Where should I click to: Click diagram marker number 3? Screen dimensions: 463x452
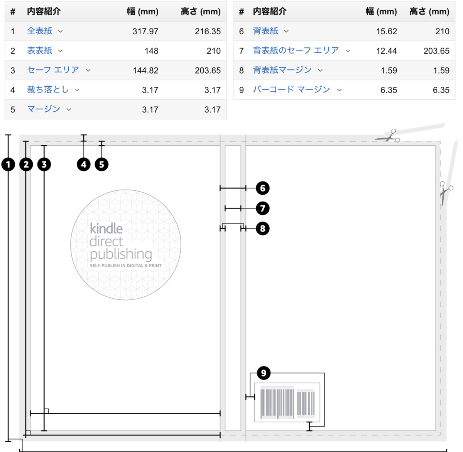pos(44,165)
